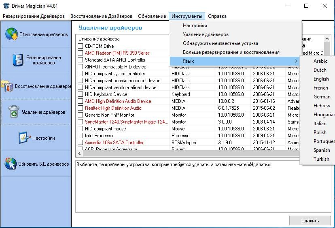
Task: Choose Удаление драйверов menu entry
Action: point(235,34)
